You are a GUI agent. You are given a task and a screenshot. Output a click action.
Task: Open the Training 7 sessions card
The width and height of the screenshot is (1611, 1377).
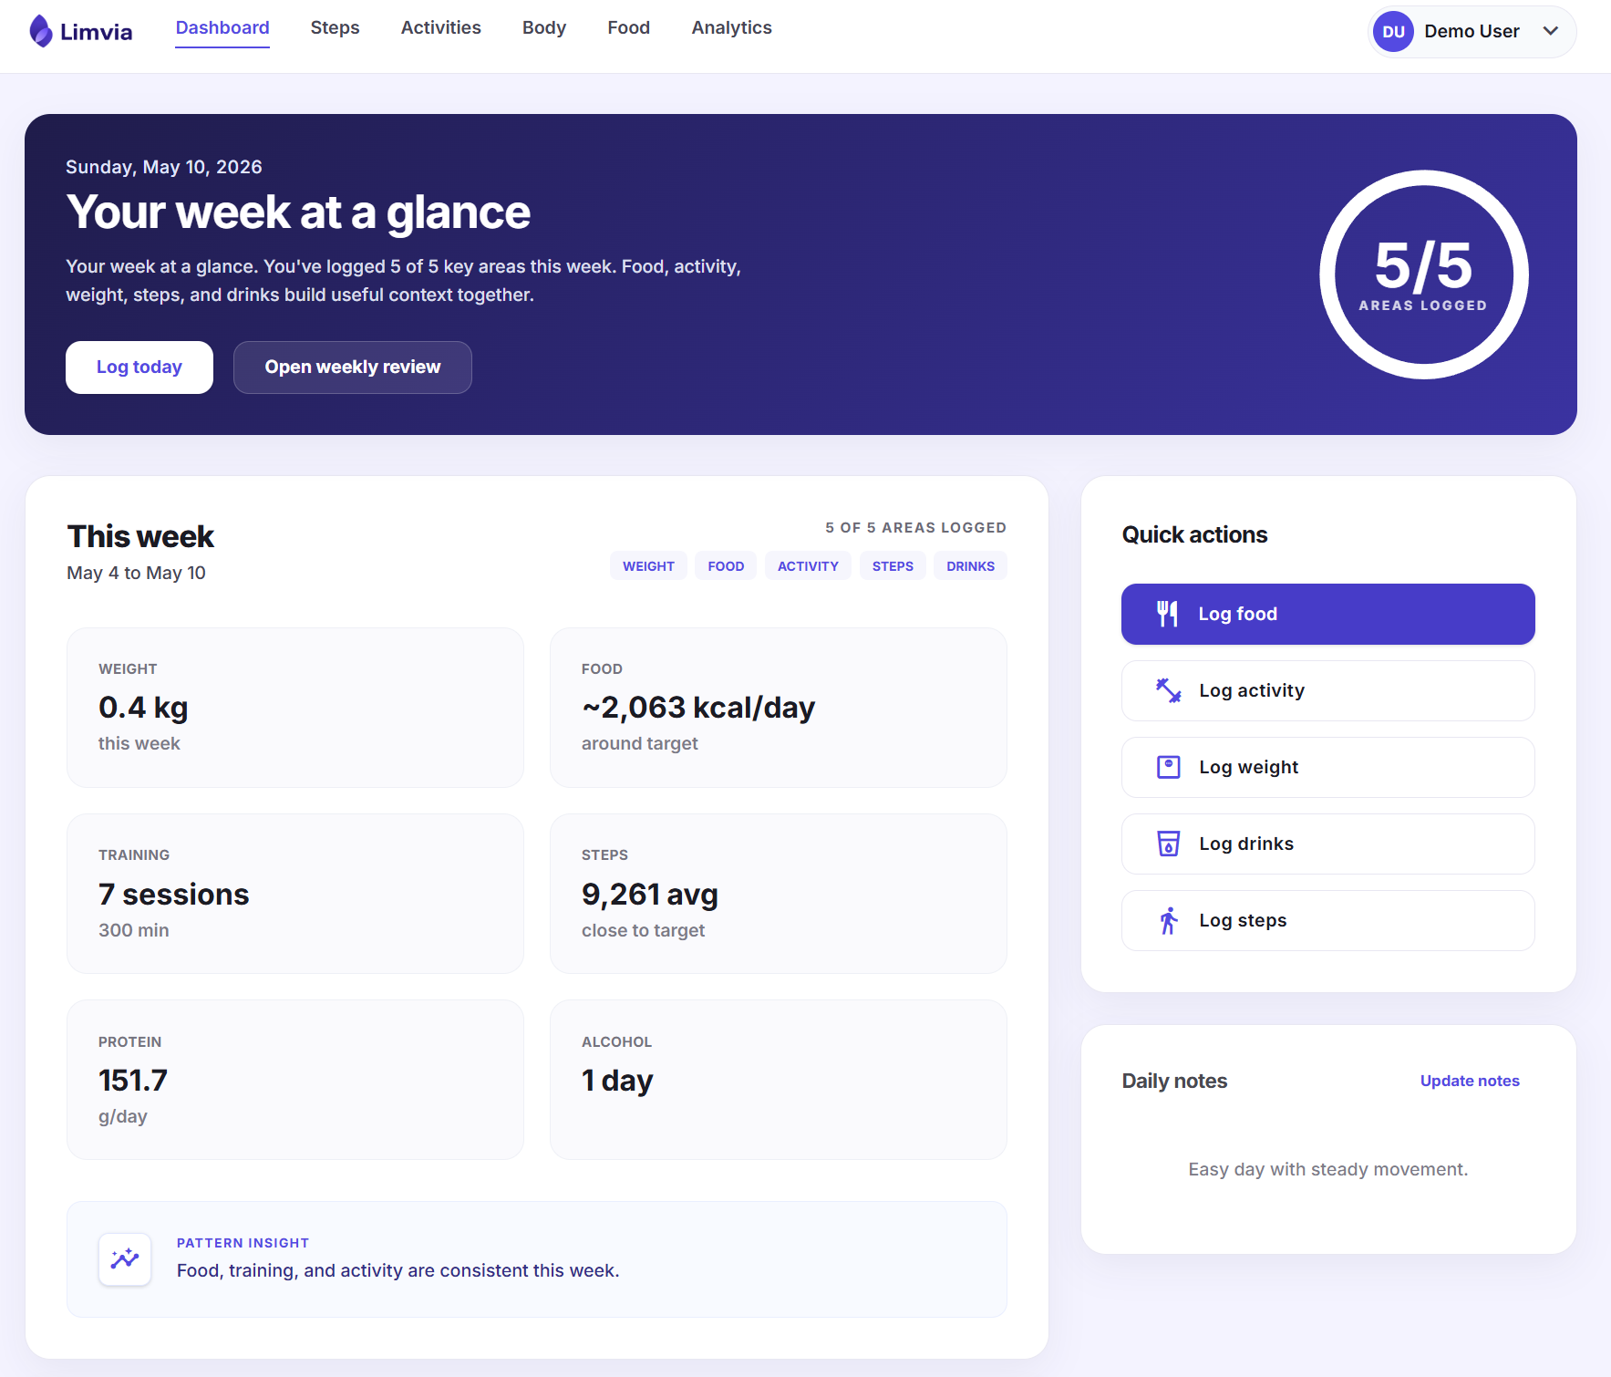point(295,894)
